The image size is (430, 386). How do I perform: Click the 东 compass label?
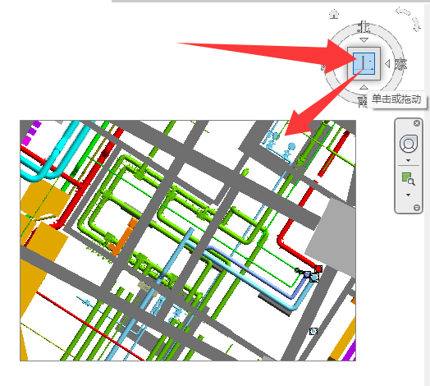pyautogui.click(x=400, y=64)
